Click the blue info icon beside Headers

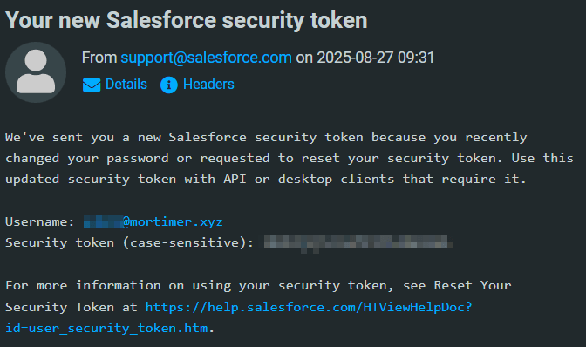(x=169, y=85)
